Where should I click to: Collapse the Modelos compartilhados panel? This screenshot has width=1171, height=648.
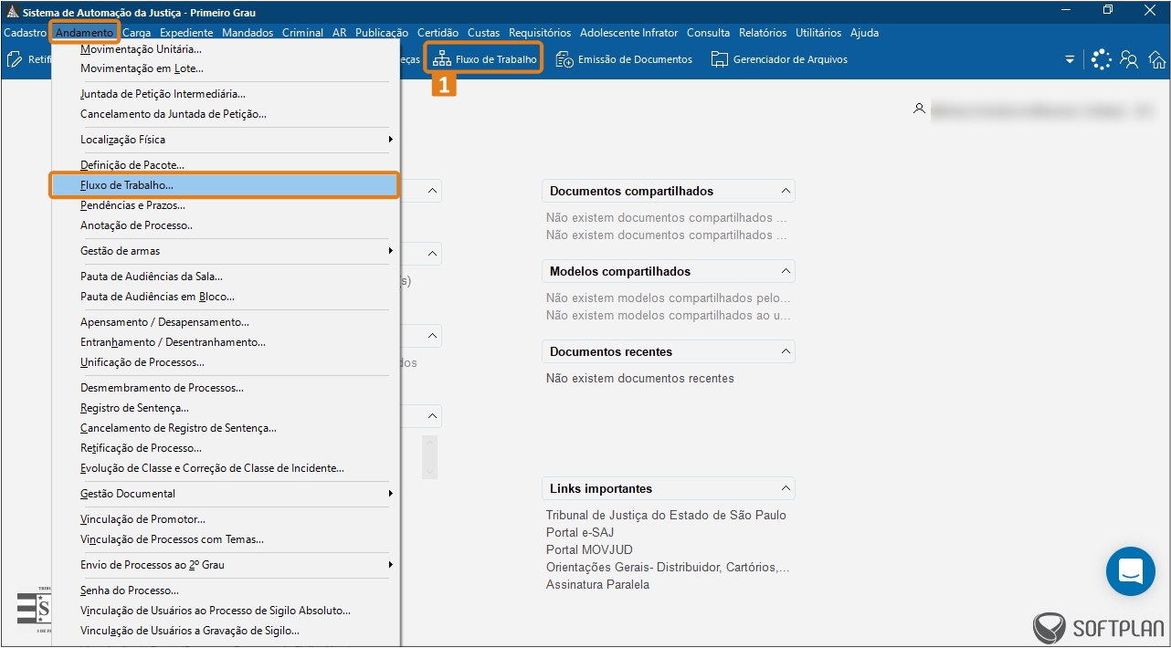click(x=786, y=272)
